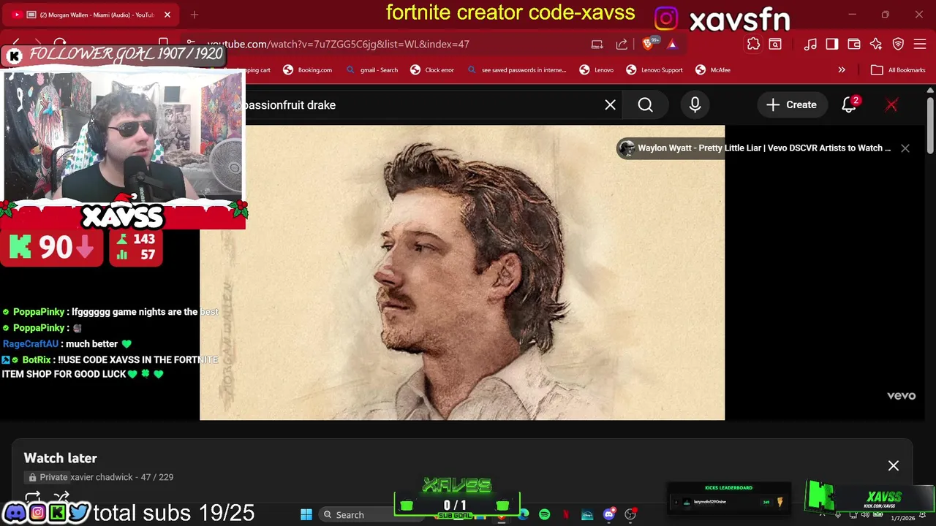This screenshot has width=936, height=526.
Task: Open the Brave main hamburger menu
Action: click(920, 45)
